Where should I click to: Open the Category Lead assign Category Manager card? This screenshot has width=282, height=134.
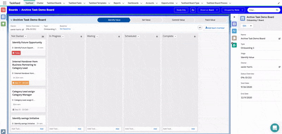(29, 100)
